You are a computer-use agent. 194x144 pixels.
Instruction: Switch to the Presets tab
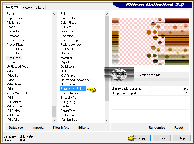pos(27,8)
